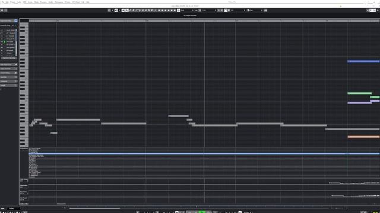Toggle the highlighted Length Quantize icon
The height and width of the screenshot is (213, 380).
click(226, 11)
